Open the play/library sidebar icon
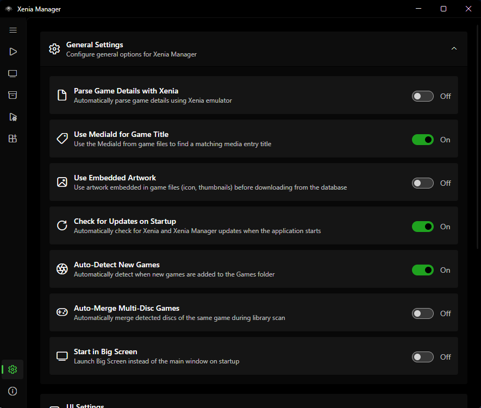This screenshot has height=408, width=481. point(13,52)
